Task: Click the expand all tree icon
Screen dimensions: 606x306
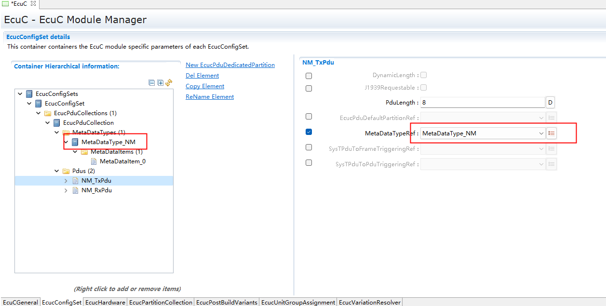Action: [x=161, y=83]
